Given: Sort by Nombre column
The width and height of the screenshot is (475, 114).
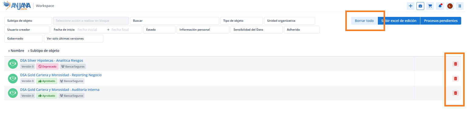Looking at the screenshot, I should (x=16, y=51).
